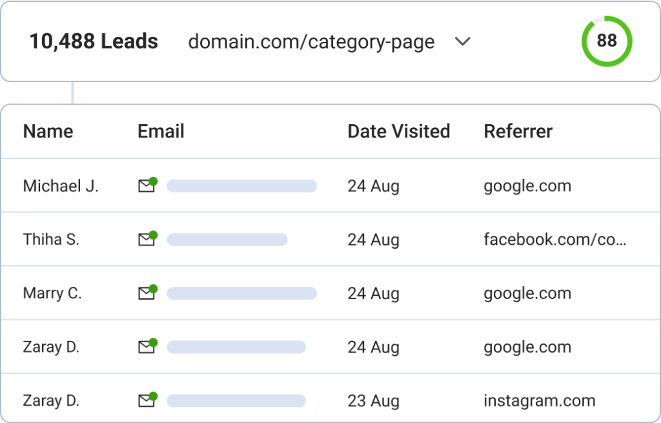Click the Referrer column header

click(x=518, y=131)
